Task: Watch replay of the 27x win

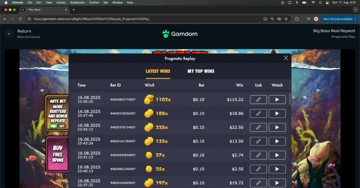Action: [x=277, y=155]
